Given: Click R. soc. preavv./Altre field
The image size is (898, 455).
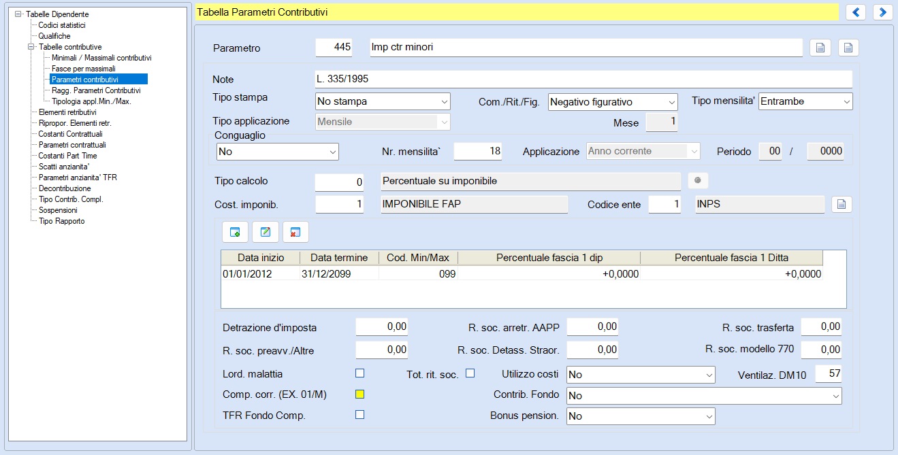Looking at the screenshot, I should coord(382,350).
